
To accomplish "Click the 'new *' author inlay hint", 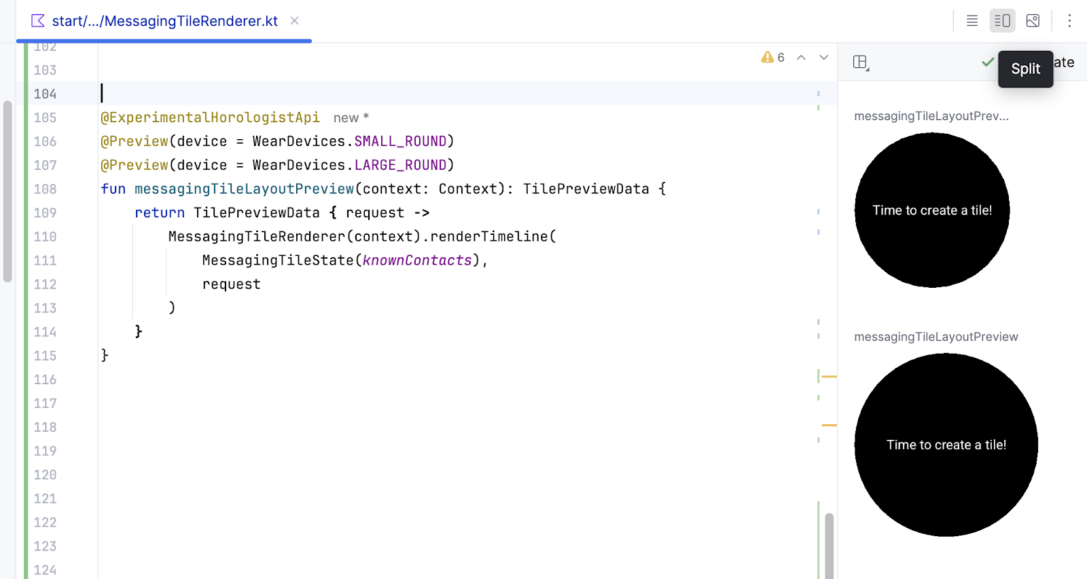I will point(351,118).
